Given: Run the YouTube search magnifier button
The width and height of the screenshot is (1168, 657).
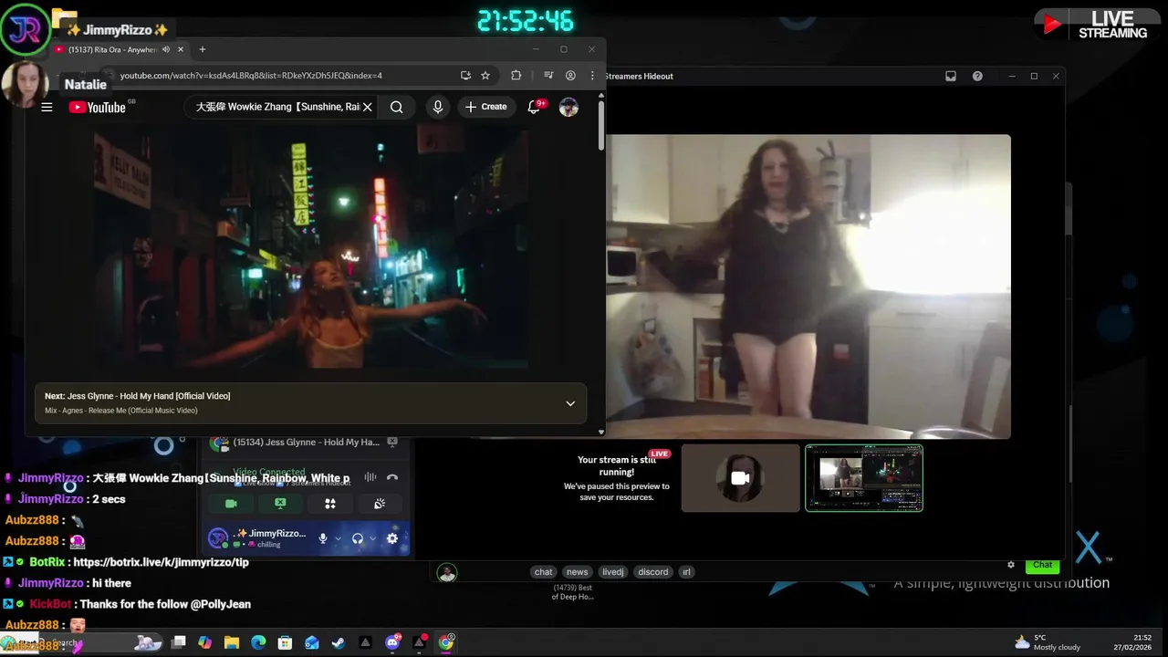Looking at the screenshot, I should tap(396, 107).
